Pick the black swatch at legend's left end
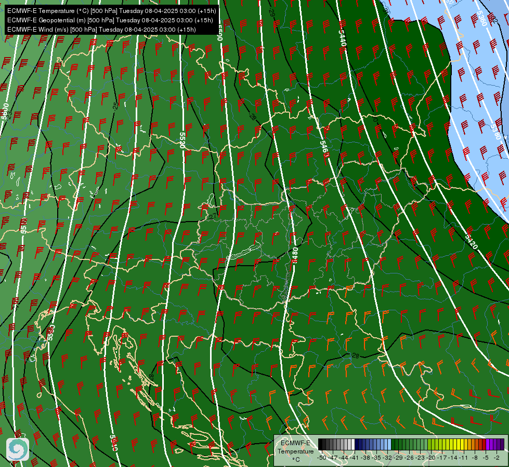Image resolution: width=509 pixels, height=467 pixels. [320, 445]
